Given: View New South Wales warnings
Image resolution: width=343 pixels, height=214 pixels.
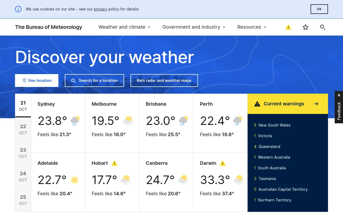Looking at the screenshot, I should (x=272, y=125).
